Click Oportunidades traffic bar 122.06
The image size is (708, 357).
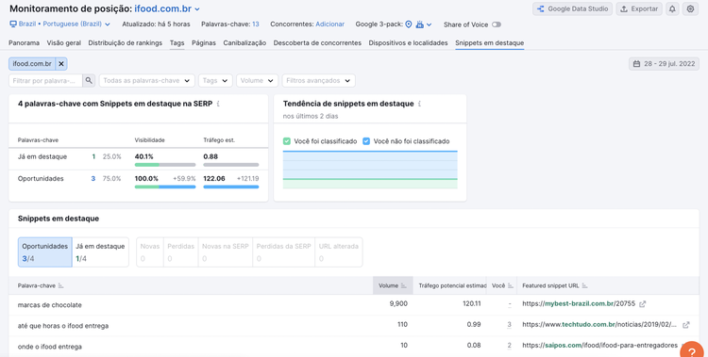pyautogui.click(x=231, y=187)
